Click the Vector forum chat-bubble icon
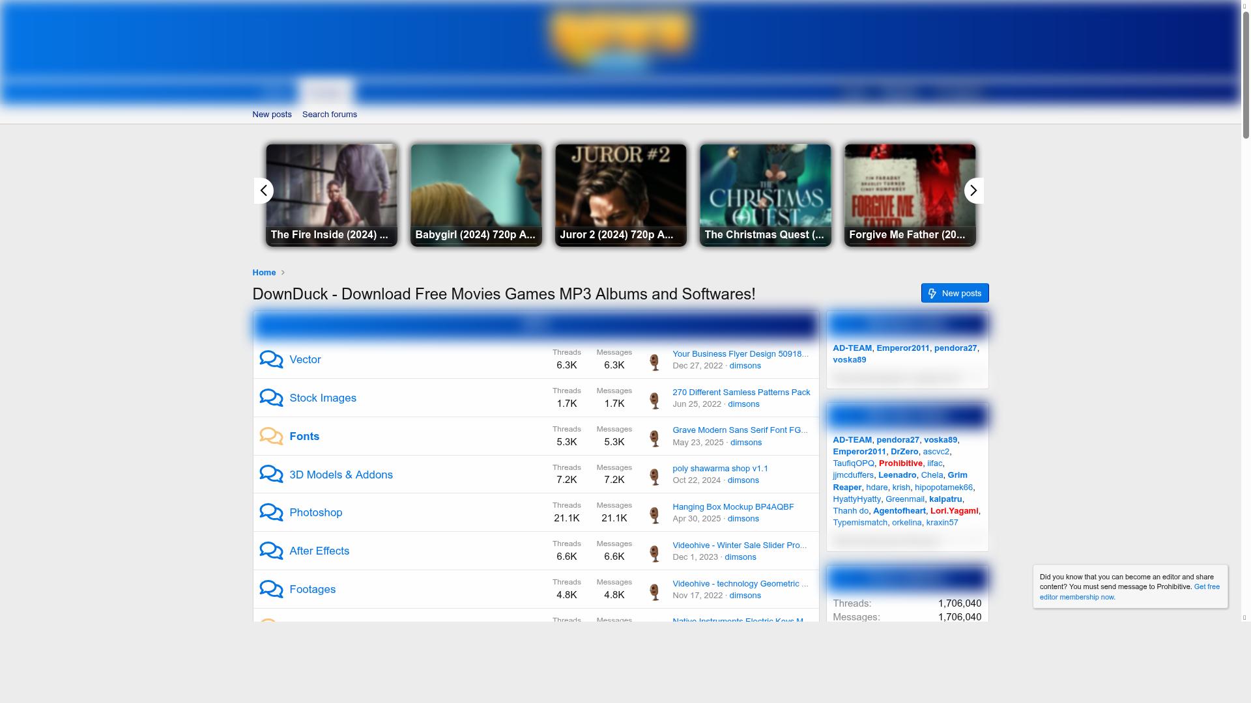1251x703 pixels. tap(271, 359)
